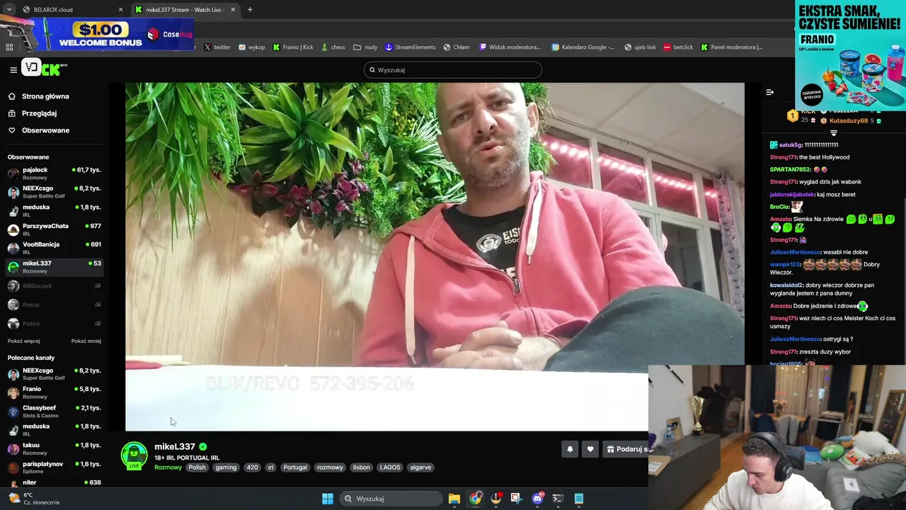Viewport: 906px width, 510px height.
Task: Open Snipping Tool taskbar icon
Action: (516, 499)
